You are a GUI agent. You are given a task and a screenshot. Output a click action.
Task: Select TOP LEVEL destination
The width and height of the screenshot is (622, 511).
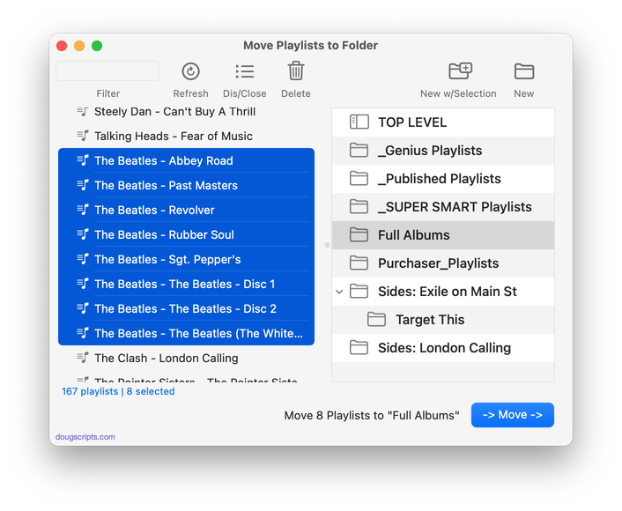(x=442, y=122)
